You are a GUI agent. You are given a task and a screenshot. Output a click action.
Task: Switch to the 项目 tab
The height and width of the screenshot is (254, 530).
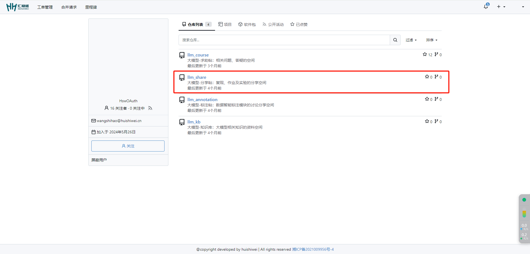point(225,25)
